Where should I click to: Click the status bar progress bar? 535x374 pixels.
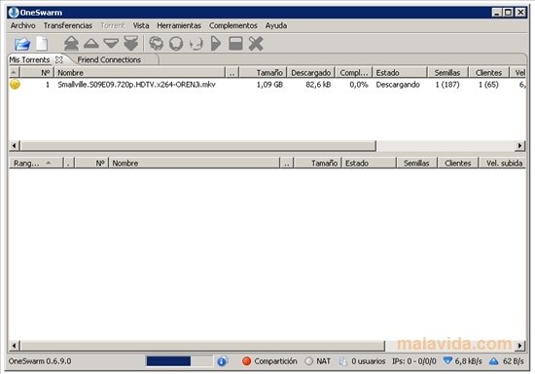coord(179,361)
